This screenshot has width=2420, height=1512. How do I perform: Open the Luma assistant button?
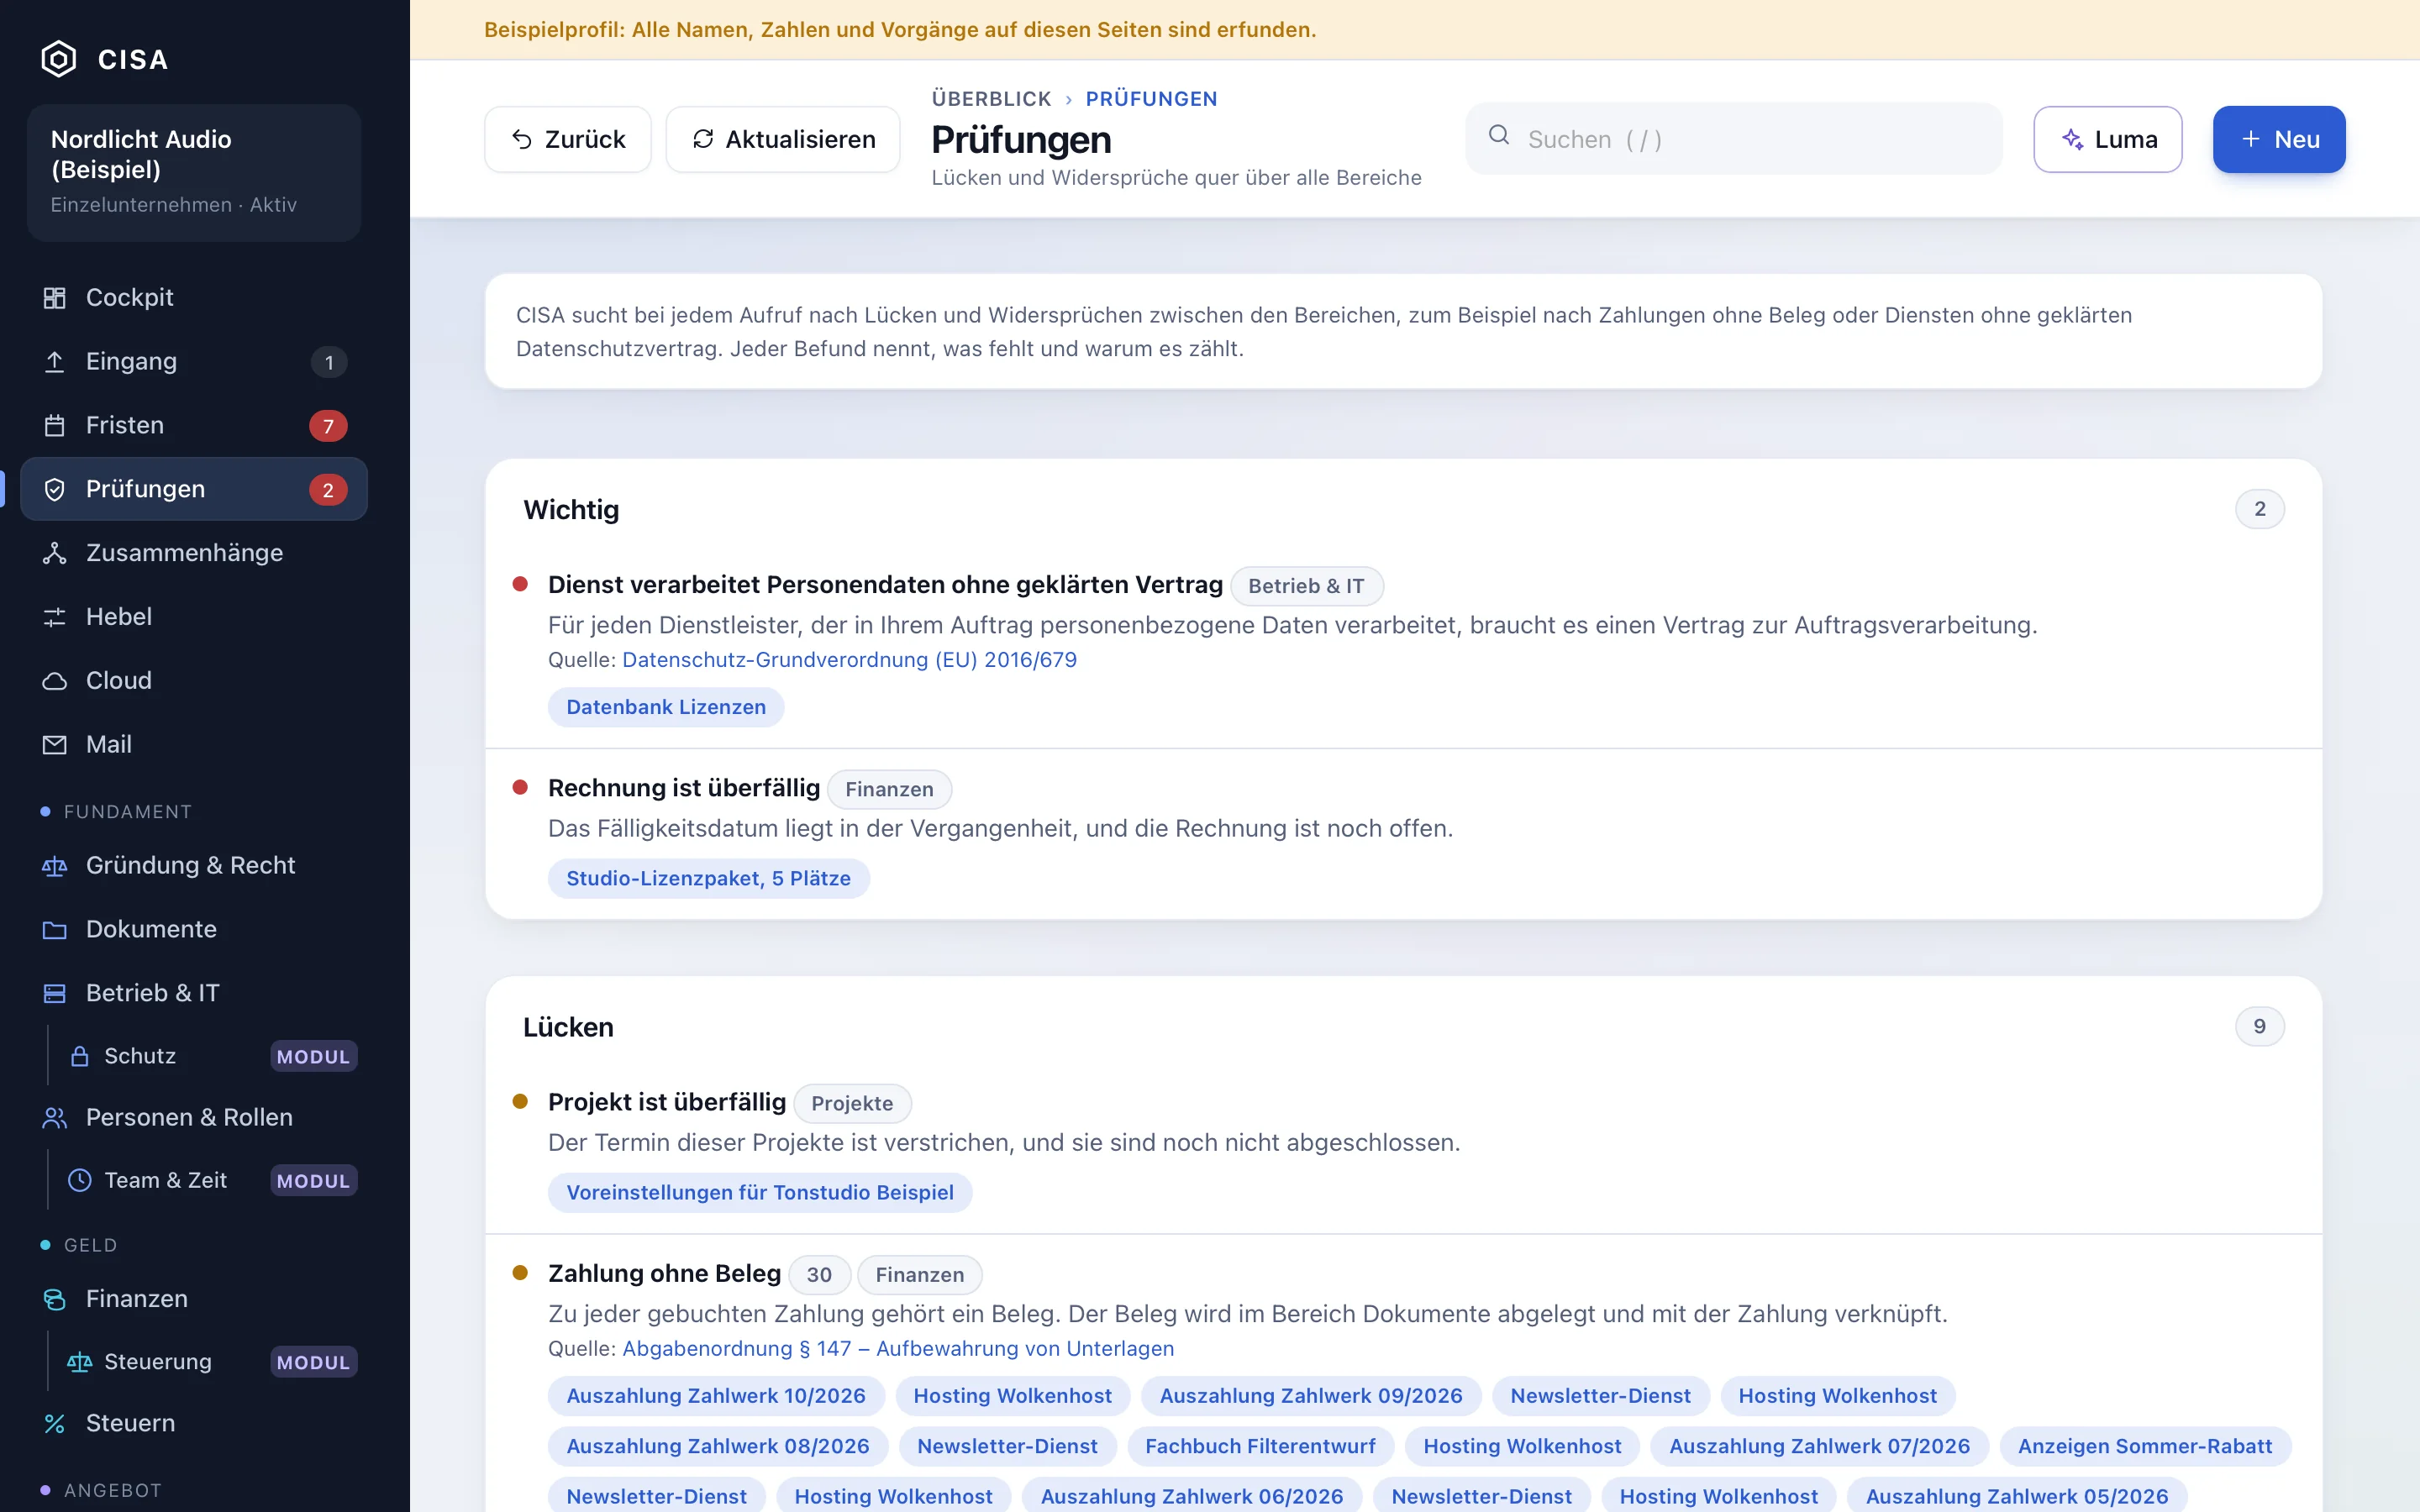2108,139
